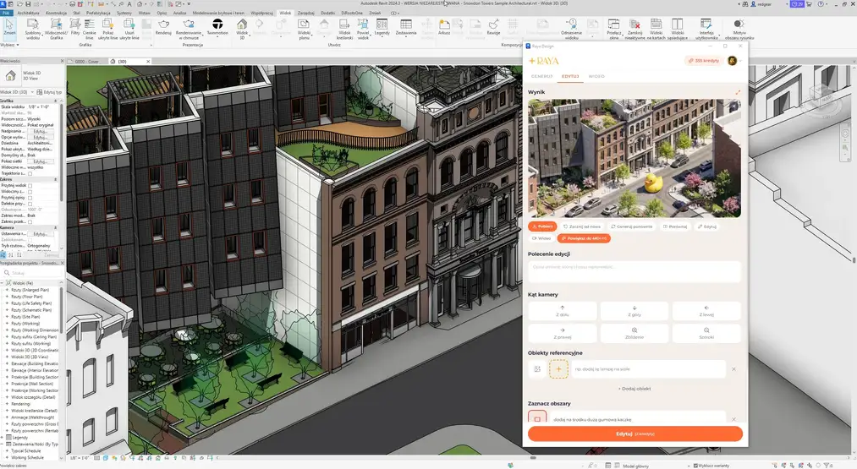Click + Dodaj obiekt link
This screenshot has height=469, width=857.
[x=635, y=389]
